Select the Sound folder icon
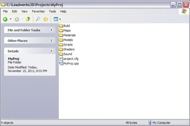 pos(61,54)
